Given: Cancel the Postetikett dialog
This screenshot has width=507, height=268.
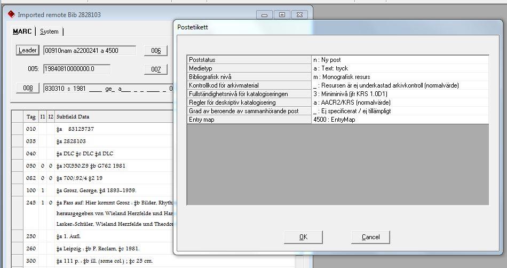Looking at the screenshot, I should click(370, 237).
